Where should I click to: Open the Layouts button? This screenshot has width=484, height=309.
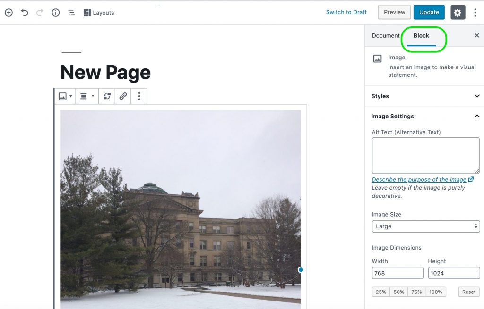[x=99, y=13]
